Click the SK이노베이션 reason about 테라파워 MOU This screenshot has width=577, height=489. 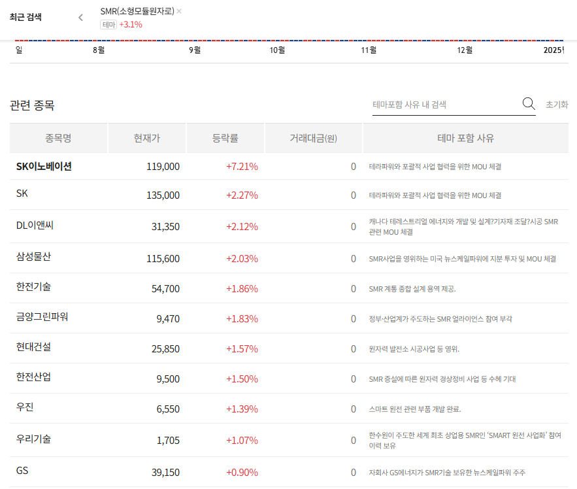(x=435, y=167)
